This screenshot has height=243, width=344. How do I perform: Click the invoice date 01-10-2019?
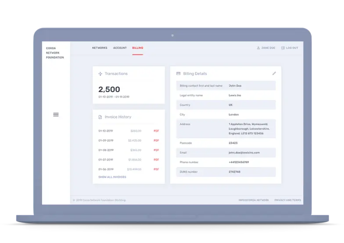coord(105,131)
